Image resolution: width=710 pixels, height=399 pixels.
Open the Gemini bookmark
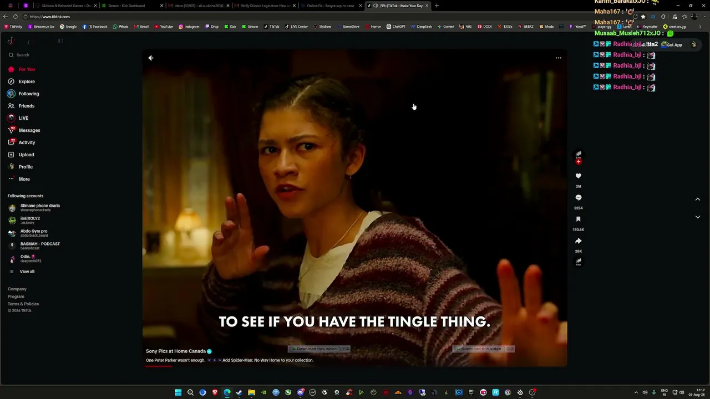tap(445, 27)
